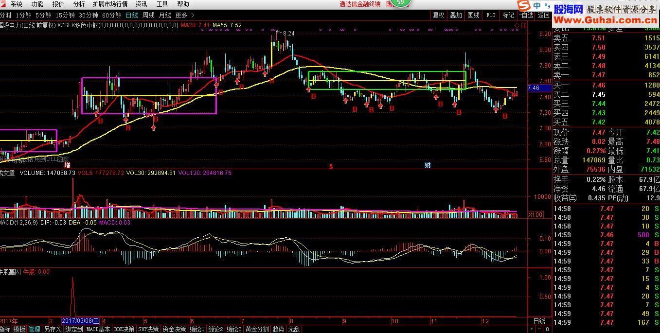The height and width of the screenshot is (333, 660).
Task: Click the MACD(12,26,9) indicator title
Action: pos(18,222)
